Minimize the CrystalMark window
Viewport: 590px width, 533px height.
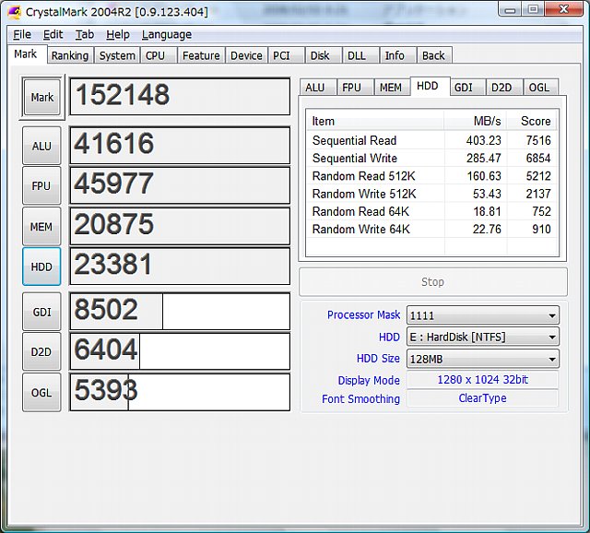tap(510, 9)
